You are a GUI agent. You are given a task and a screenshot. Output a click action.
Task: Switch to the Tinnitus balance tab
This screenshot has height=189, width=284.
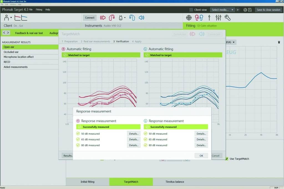click(175, 182)
